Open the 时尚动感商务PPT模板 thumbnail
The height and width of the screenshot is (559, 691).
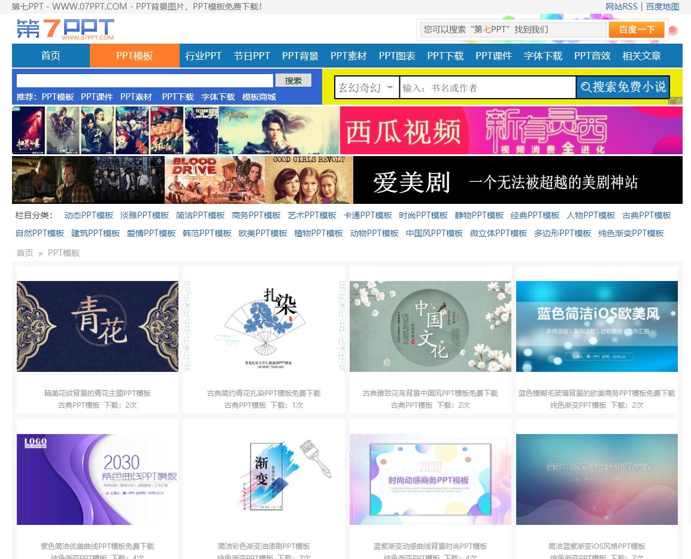click(x=431, y=479)
